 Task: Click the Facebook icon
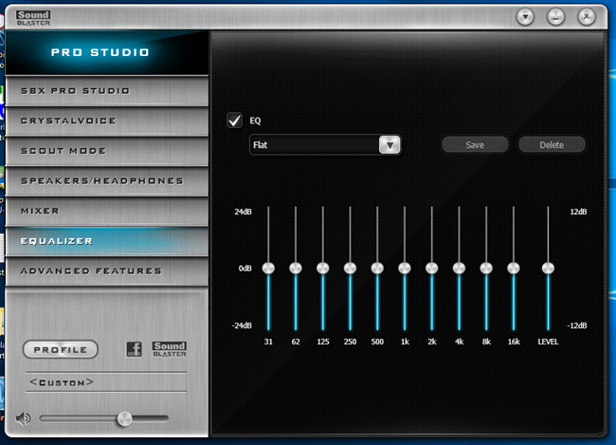coord(135,349)
